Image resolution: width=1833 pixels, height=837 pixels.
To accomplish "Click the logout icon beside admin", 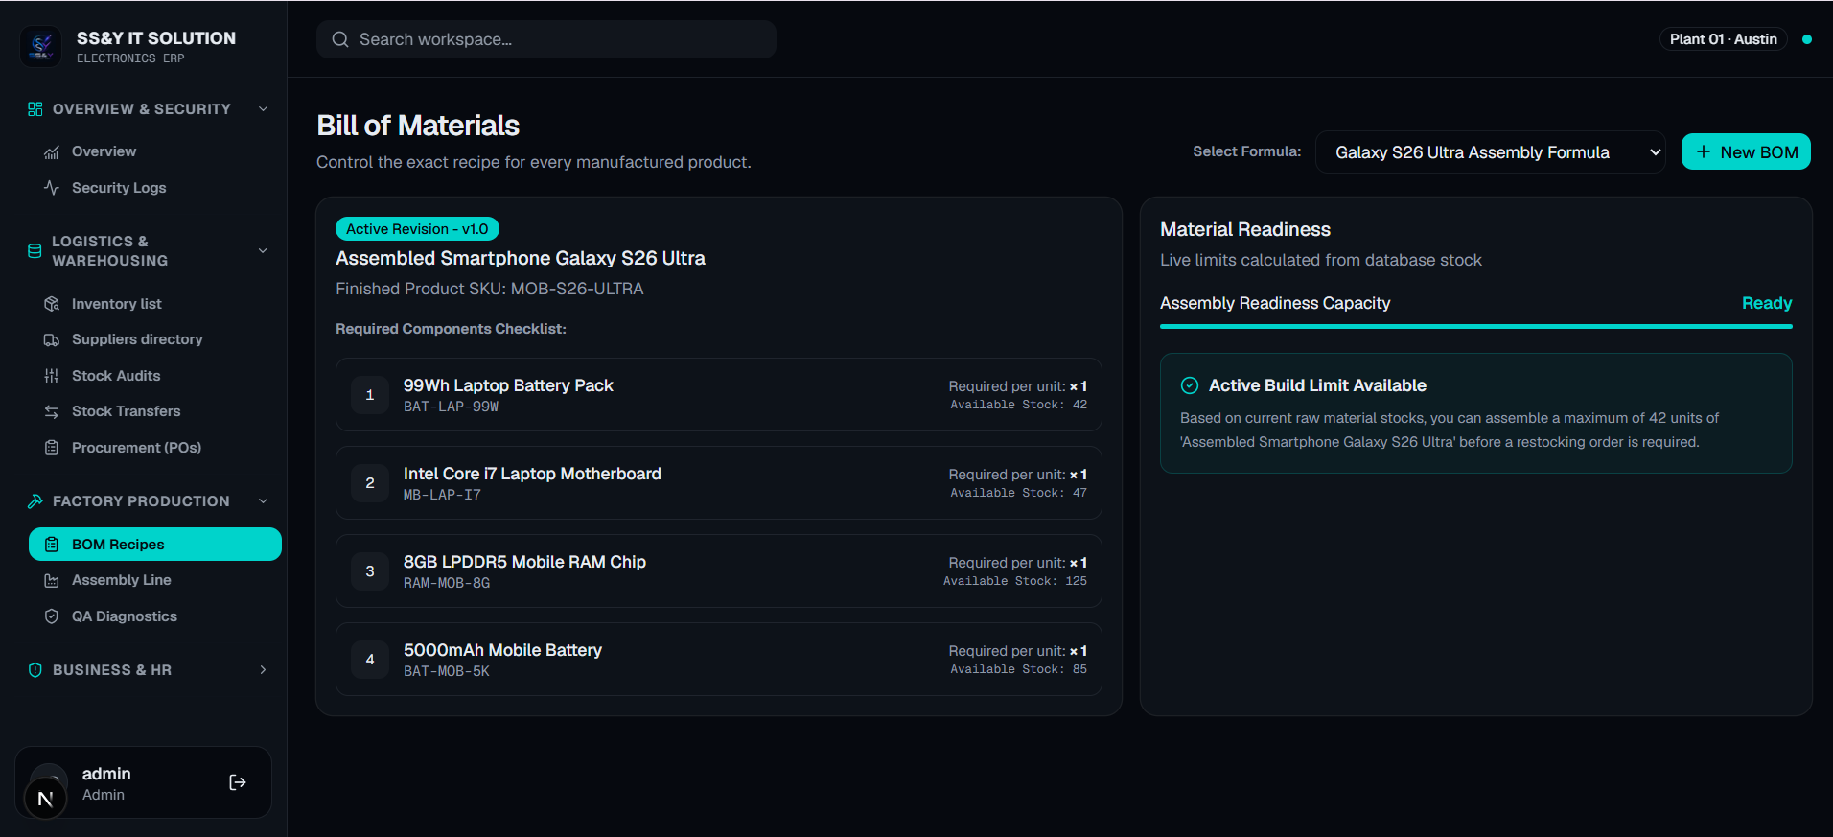I will [x=238, y=782].
